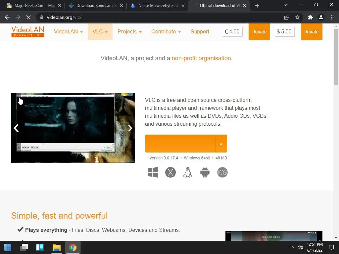Stop loading the page

pos(28,17)
